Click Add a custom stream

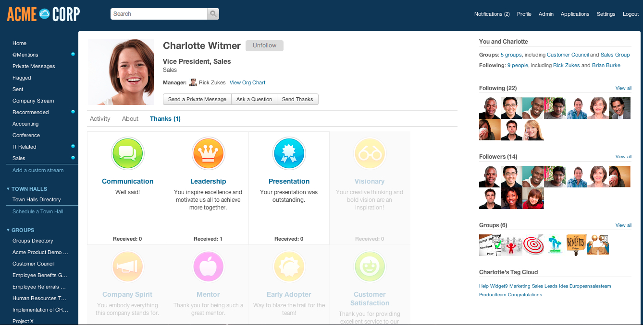(38, 170)
